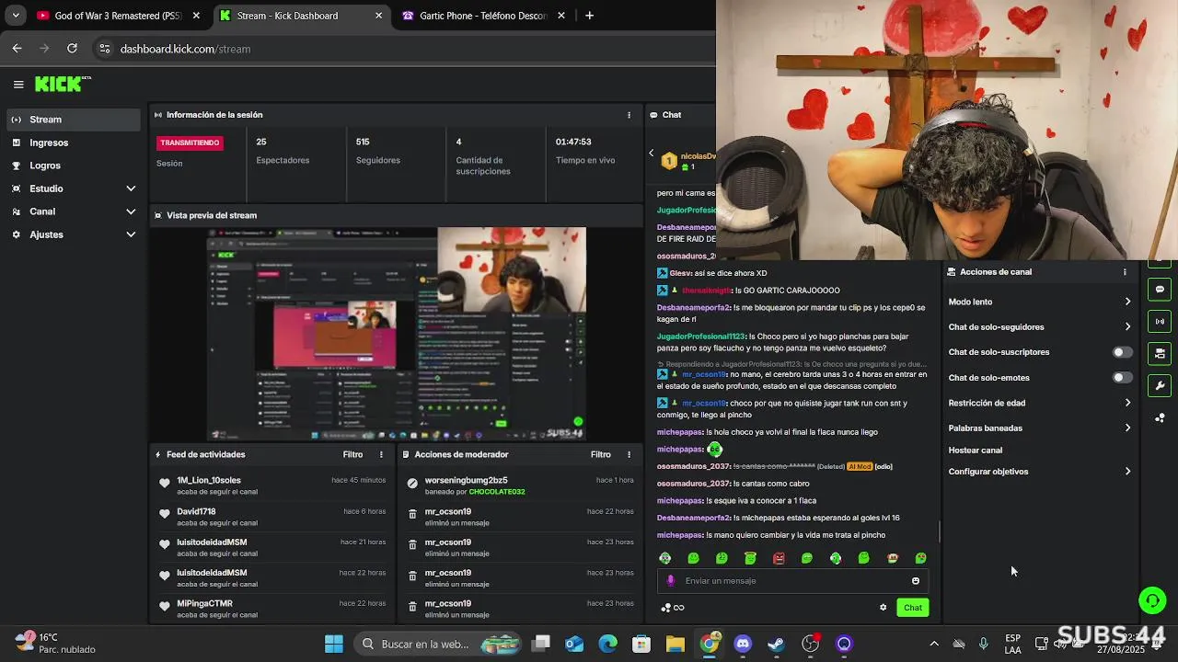Image resolution: width=1178 pixels, height=662 pixels.
Task: Open File Explorer from the taskbar
Action: pyautogui.click(x=676, y=644)
